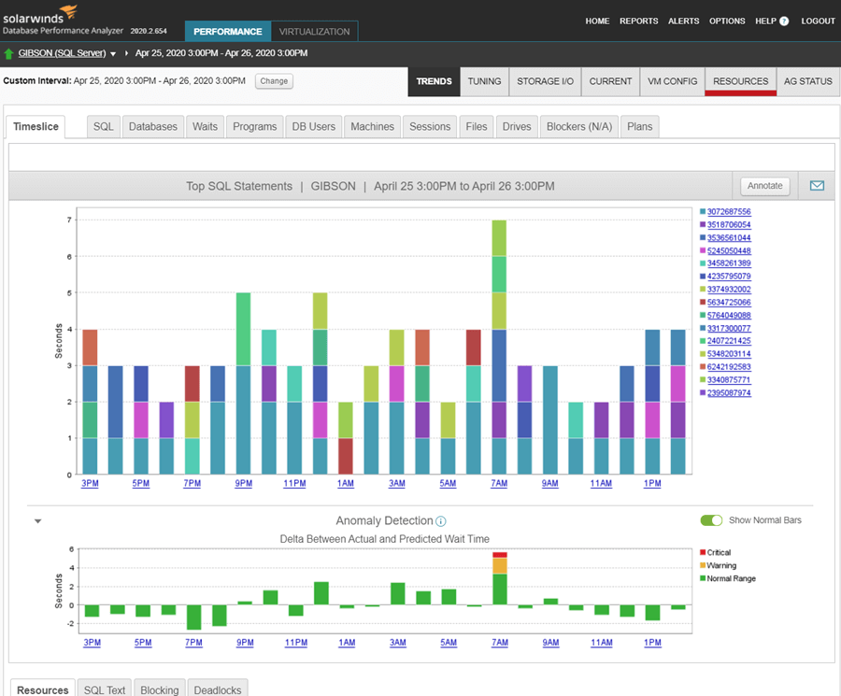841x696 pixels.
Task: Select the Blockers (N/A) tab
Action: (579, 126)
